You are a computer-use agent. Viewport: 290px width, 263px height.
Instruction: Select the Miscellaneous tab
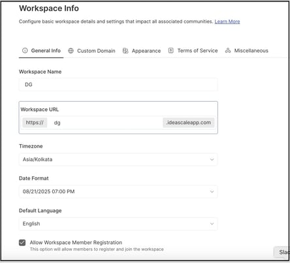(x=247, y=50)
